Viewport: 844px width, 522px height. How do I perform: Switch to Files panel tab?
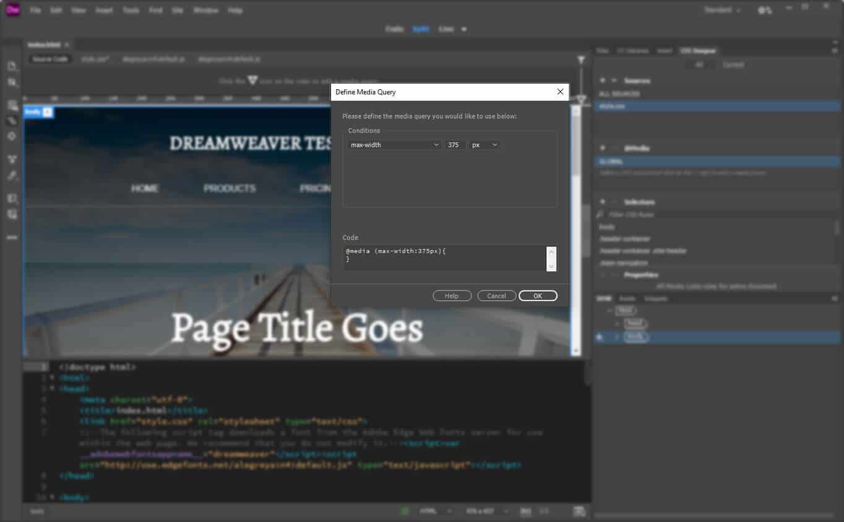click(603, 51)
